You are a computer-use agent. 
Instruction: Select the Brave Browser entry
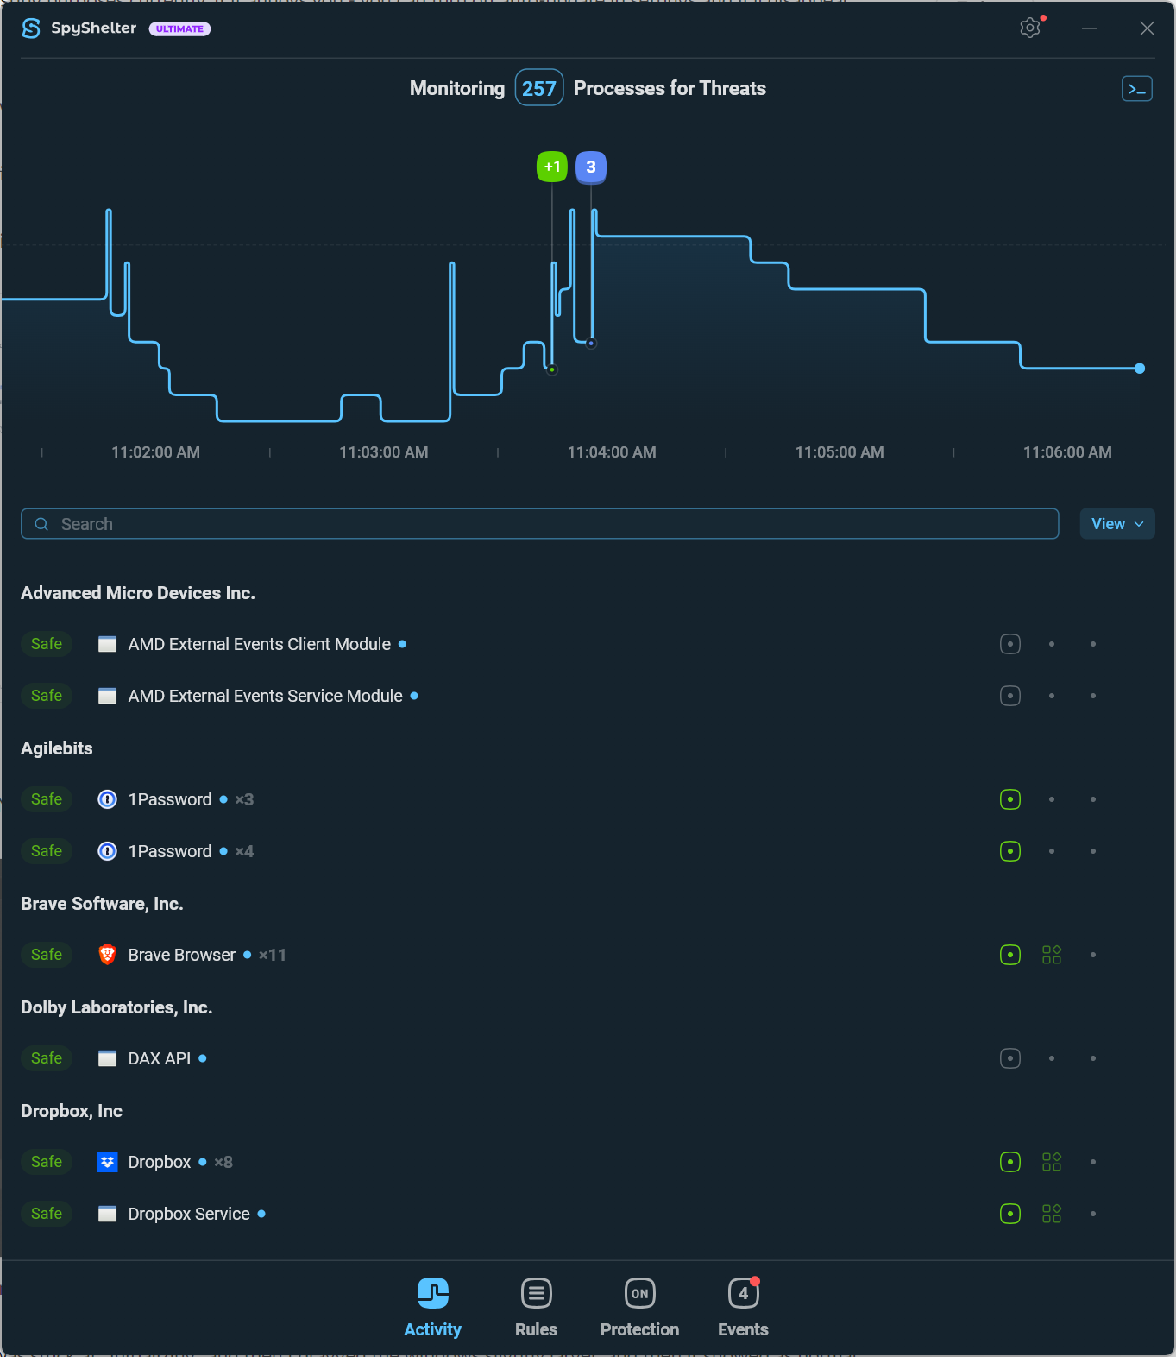(588, 955)
